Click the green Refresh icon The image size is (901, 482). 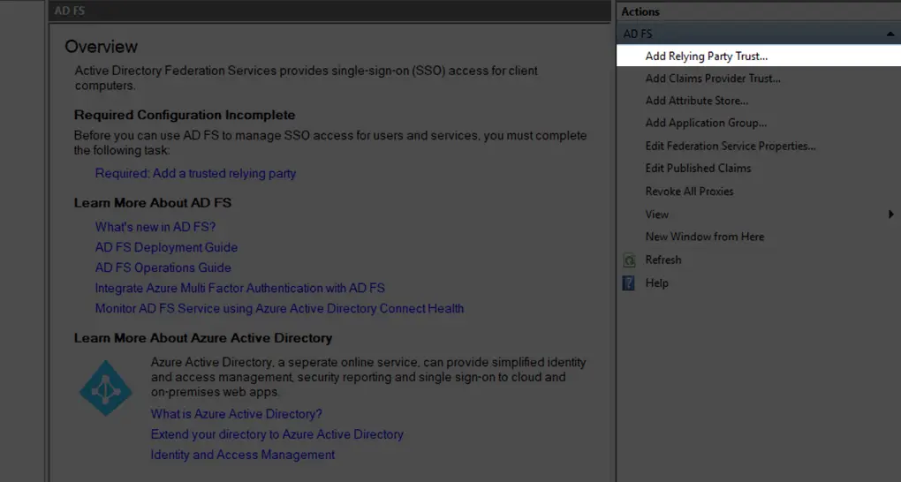pyautogui.click(x=629, y=260)
